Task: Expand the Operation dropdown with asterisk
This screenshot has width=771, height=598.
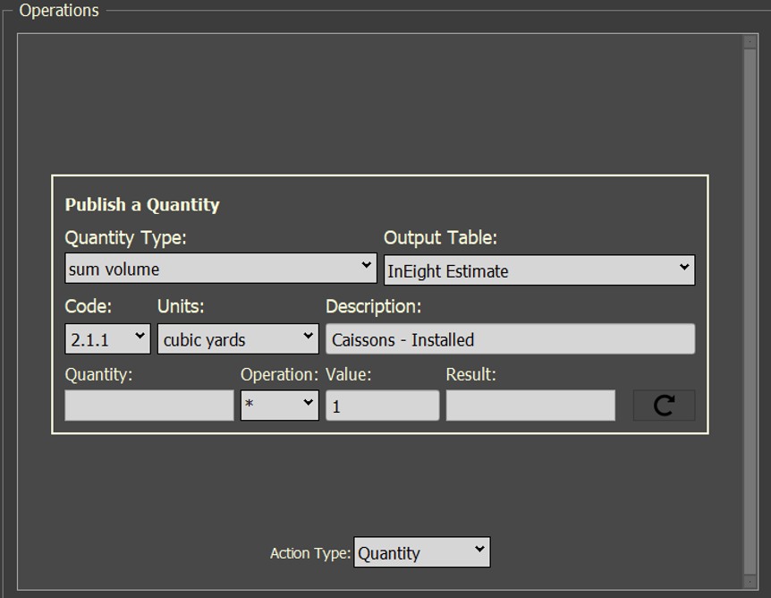Action: (x=279, y=406)
